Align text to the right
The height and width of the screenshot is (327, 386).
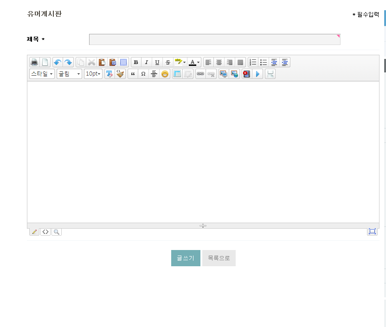click(x=230, y=62)
